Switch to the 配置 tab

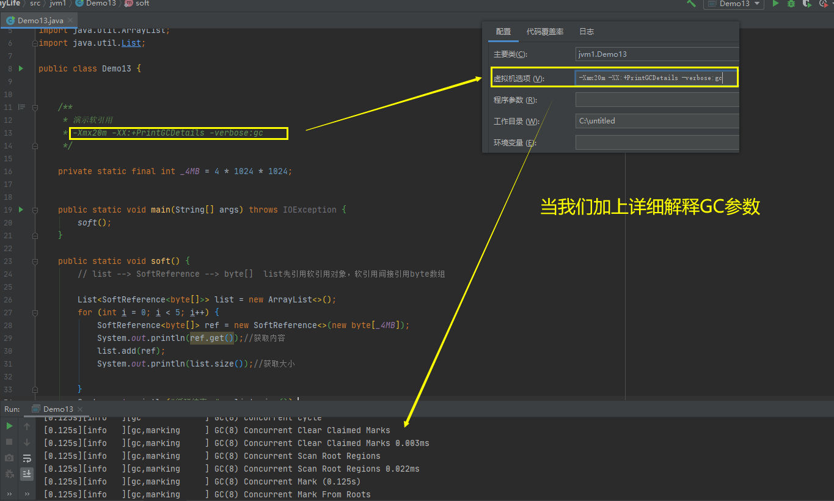503,31
